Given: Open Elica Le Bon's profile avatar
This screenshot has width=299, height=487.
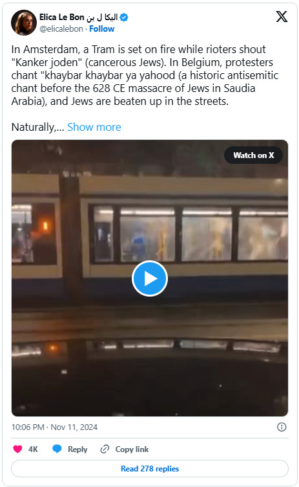Looking at the screenshot, I should 24,23.
